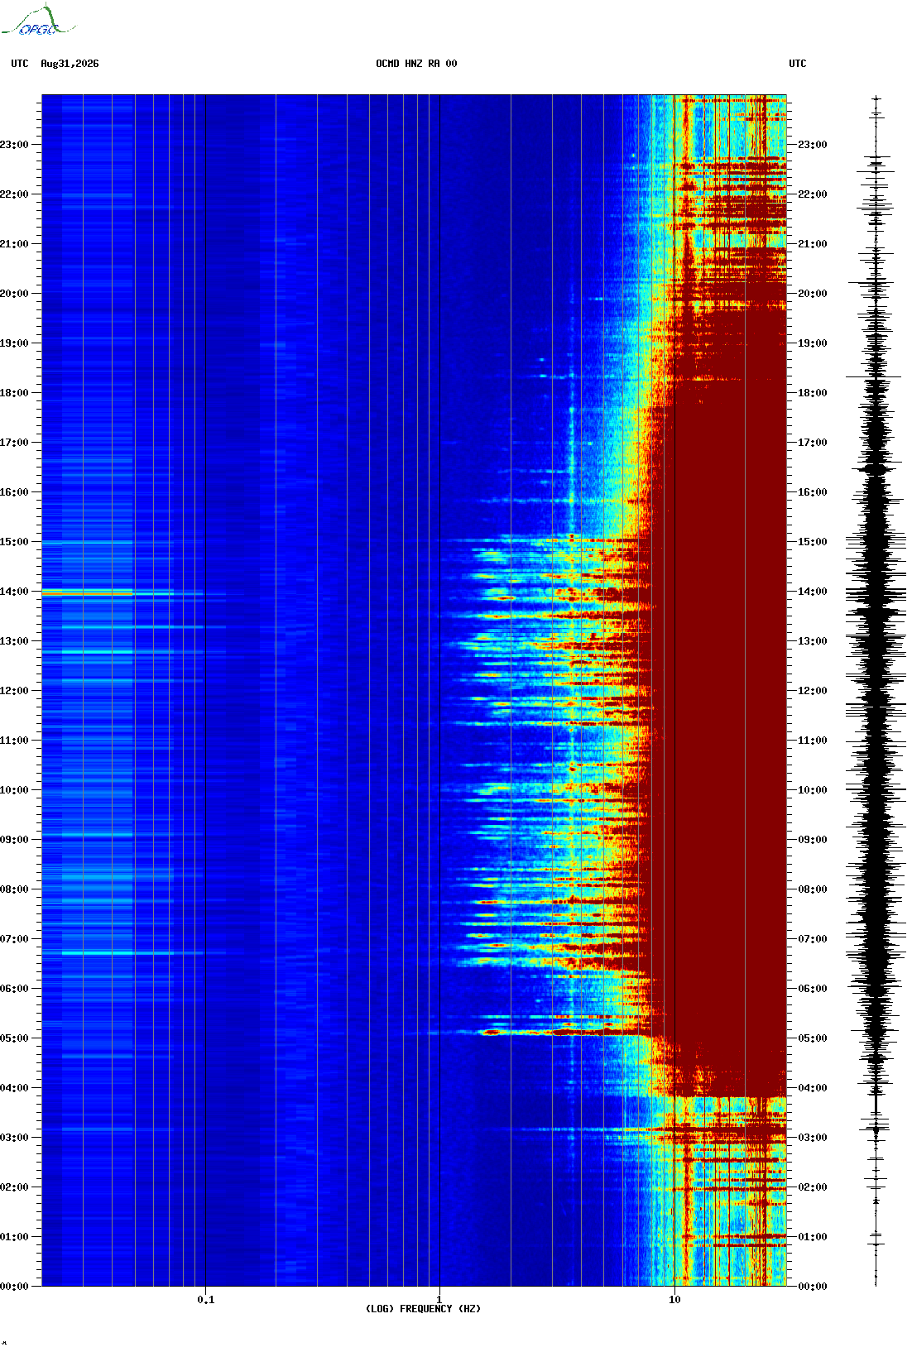The image size is (912, 1352).
Task: Click the black vertical line at 0.1 Hz
Action: [205, 691]
